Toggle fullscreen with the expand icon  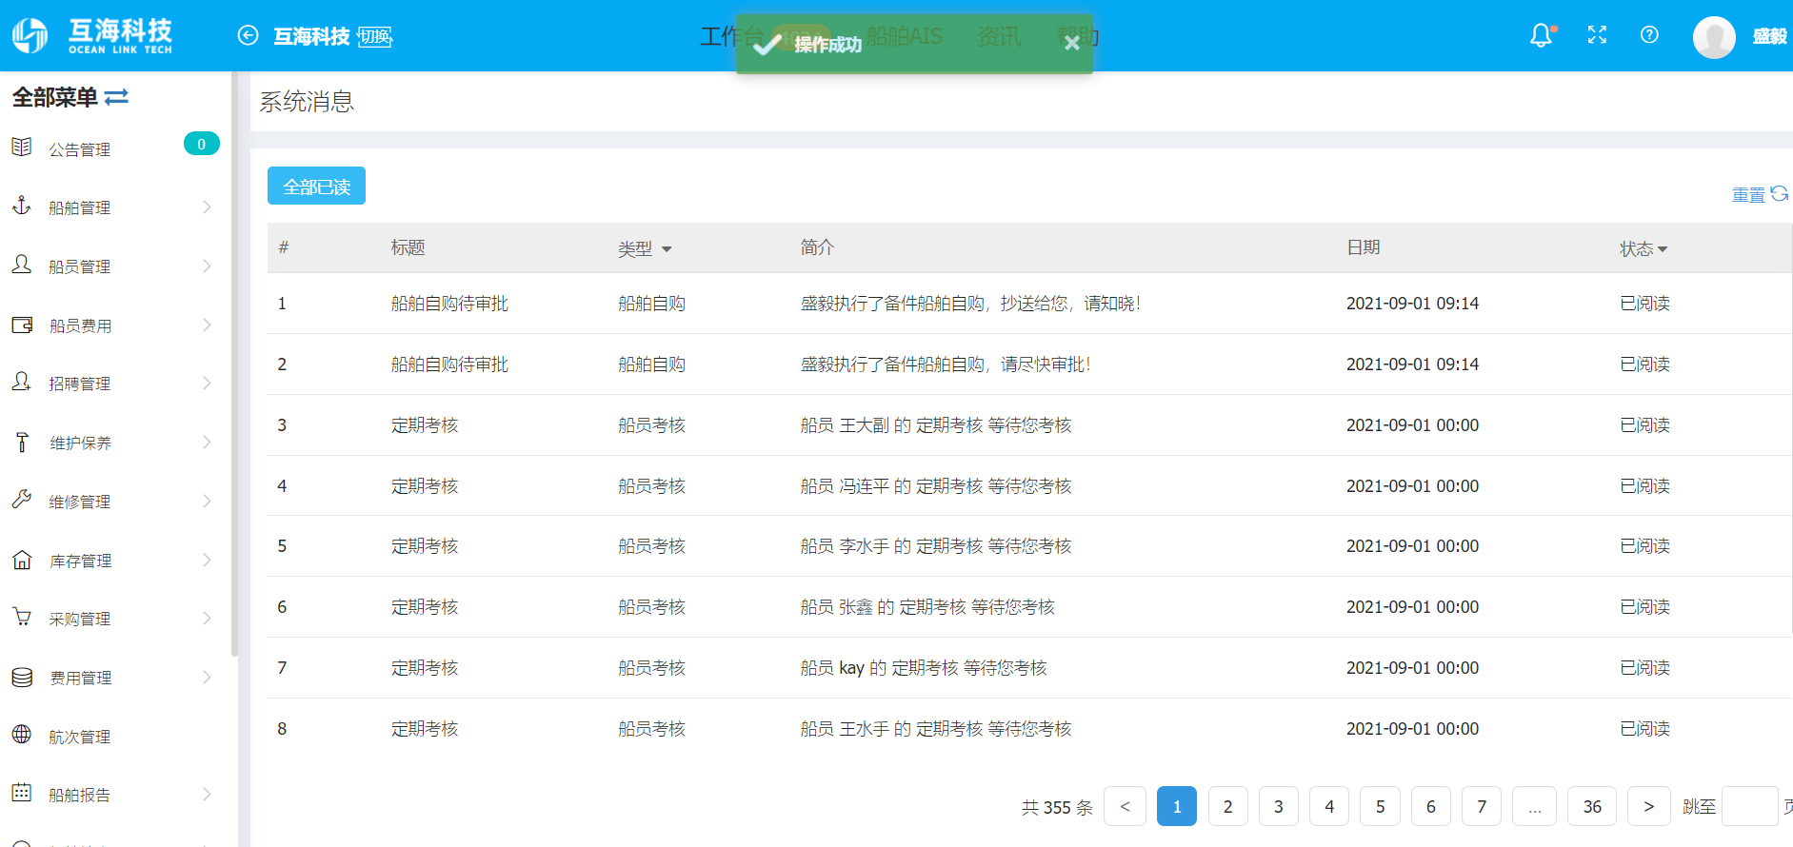pyautogui.click(x=1597, y=35)
